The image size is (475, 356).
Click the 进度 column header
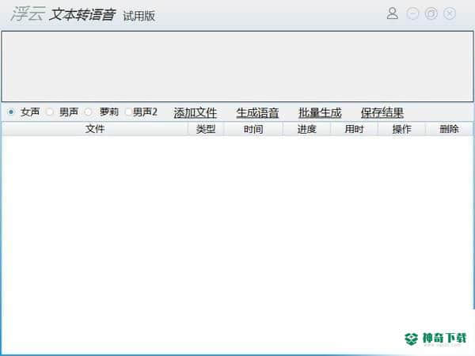306,129
